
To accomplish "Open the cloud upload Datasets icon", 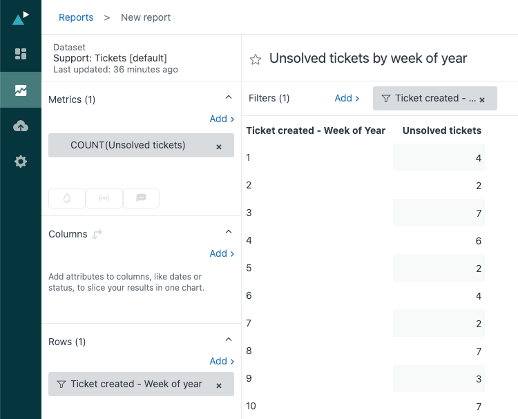I will (21, 126).
